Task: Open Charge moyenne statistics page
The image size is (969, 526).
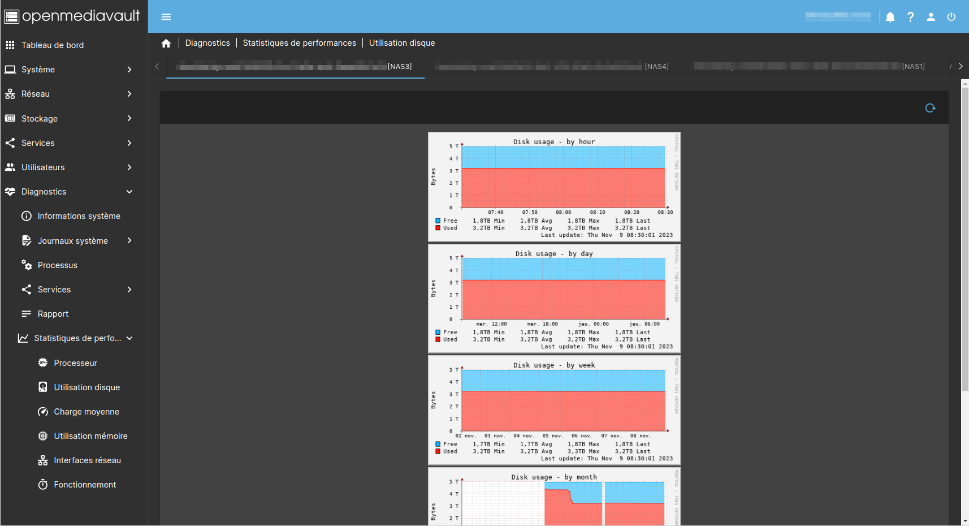Action: pos(86,412)
